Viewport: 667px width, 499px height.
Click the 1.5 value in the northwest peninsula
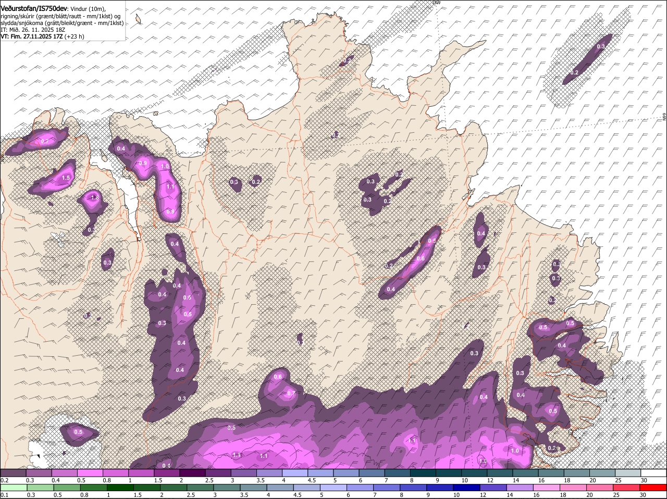coord(66,178)
